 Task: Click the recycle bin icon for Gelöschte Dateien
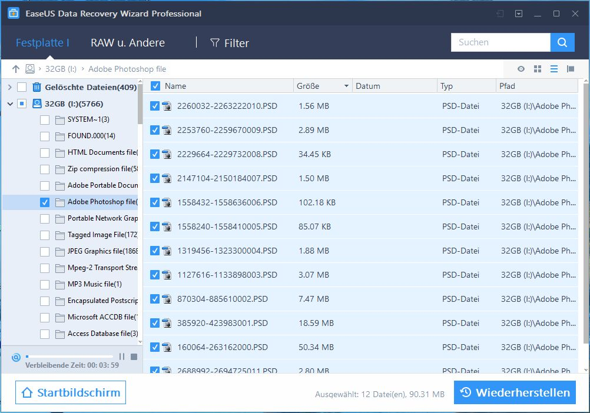(37, 87)
